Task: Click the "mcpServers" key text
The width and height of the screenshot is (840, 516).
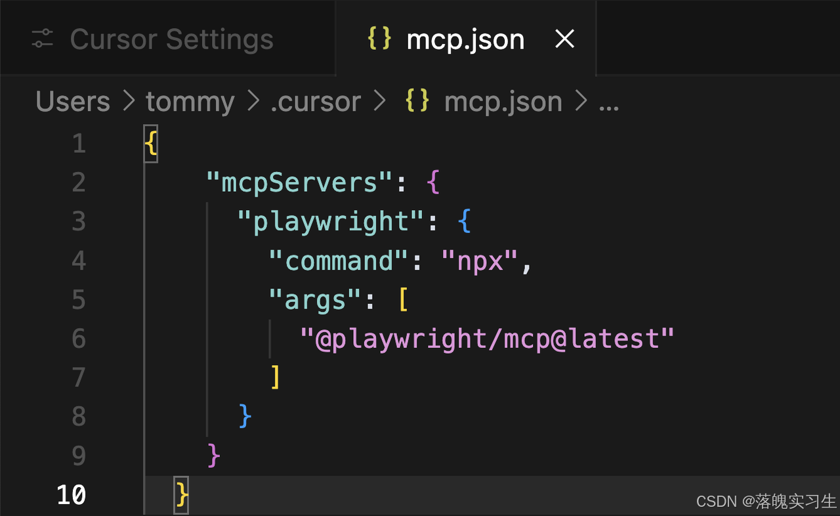Action: tap(299, 182)
